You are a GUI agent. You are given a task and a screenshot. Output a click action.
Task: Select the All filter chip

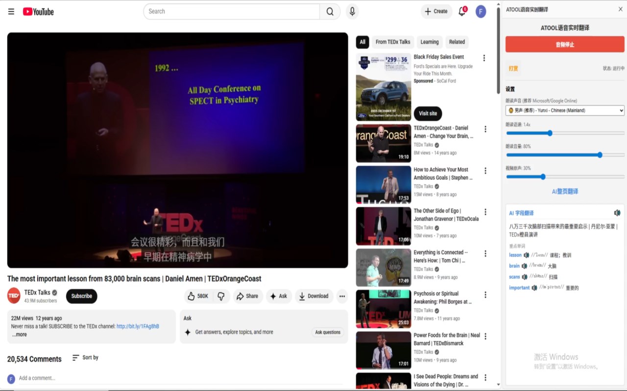coord(362,42)
